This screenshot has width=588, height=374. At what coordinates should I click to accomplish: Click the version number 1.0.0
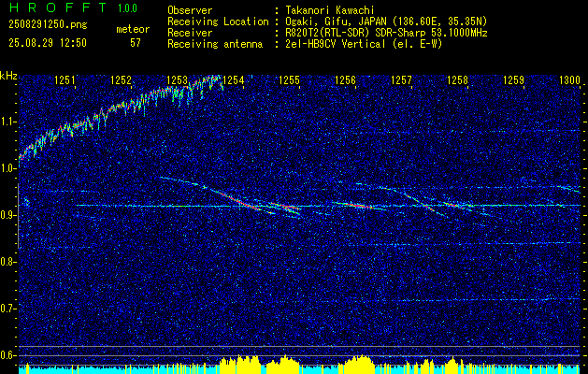[127, 7]
